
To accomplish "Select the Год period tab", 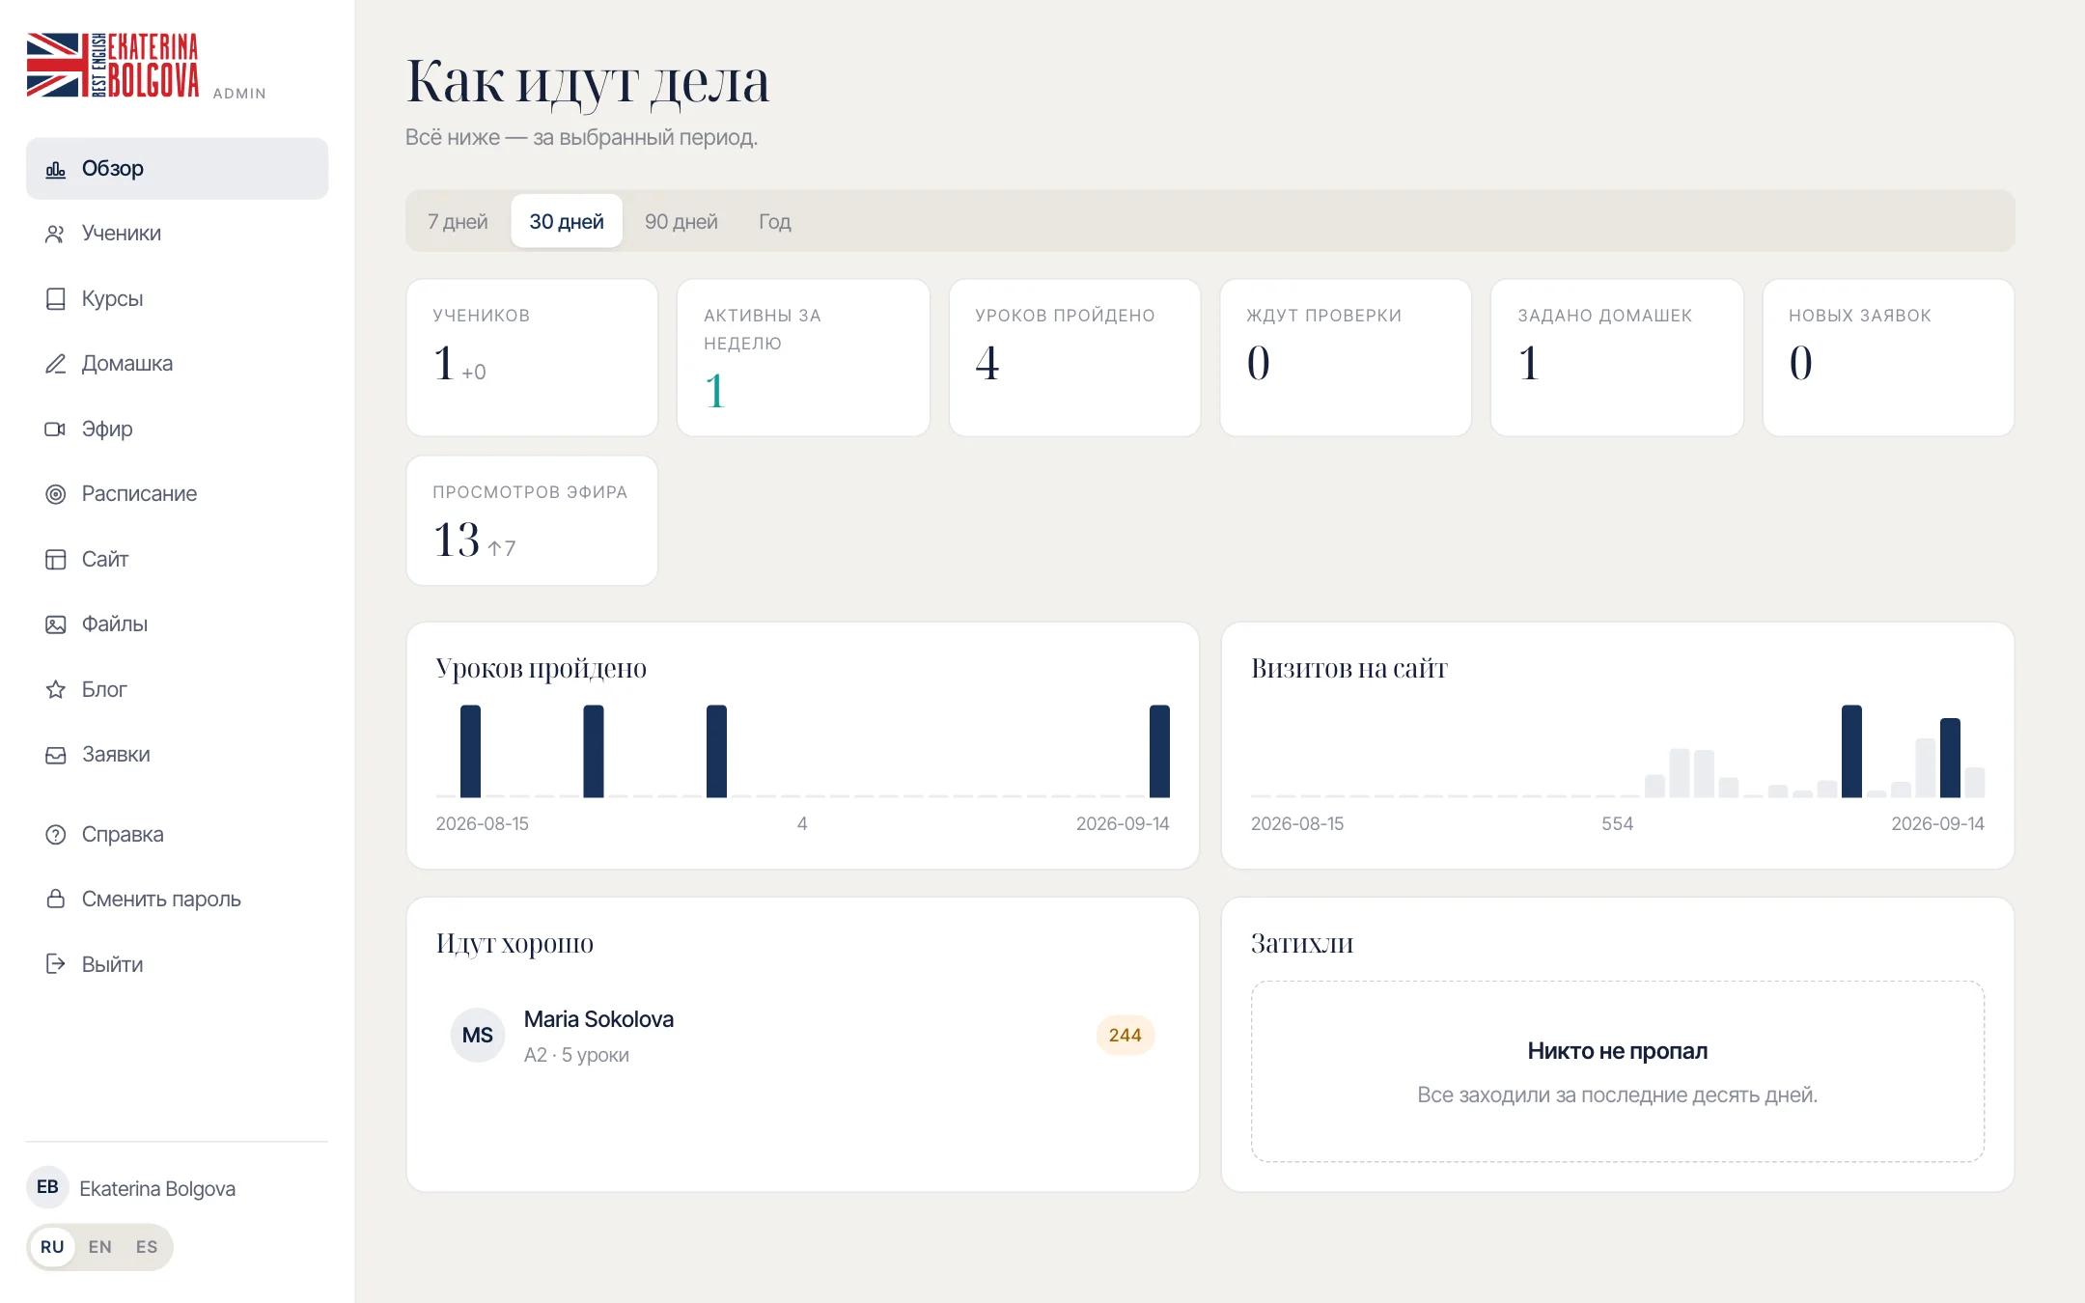I will tap(775, 221).
